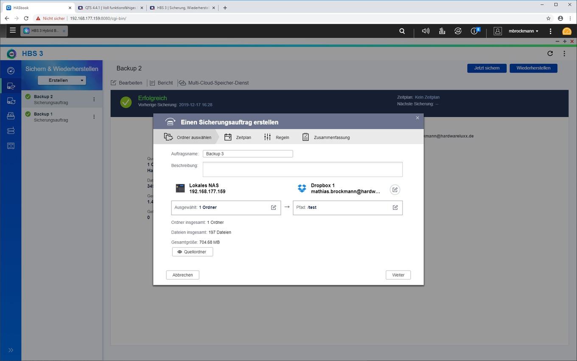Click the HBS 3 app logo
This screenshot has height=361, width=577.
coord(11,54)
